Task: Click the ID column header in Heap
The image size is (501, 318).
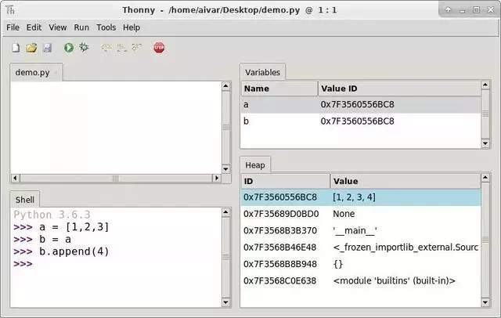Action: 285,181
